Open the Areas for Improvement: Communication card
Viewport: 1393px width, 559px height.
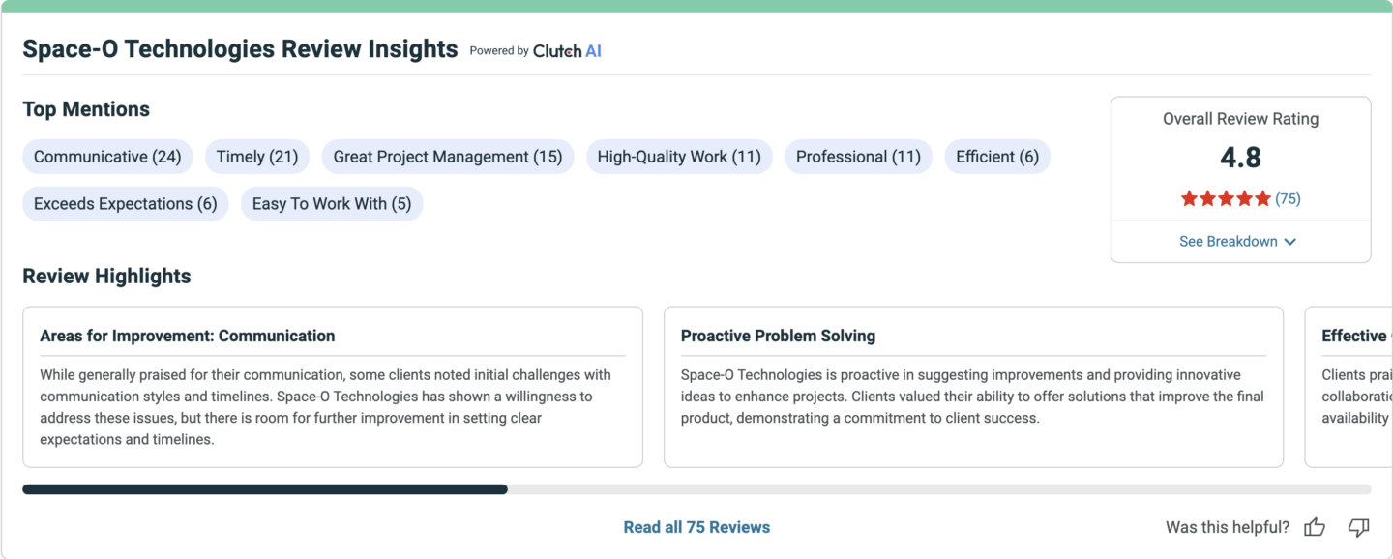[333, 387]
